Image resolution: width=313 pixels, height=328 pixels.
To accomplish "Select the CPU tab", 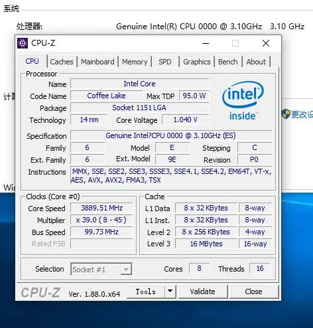I will (32, 61).
